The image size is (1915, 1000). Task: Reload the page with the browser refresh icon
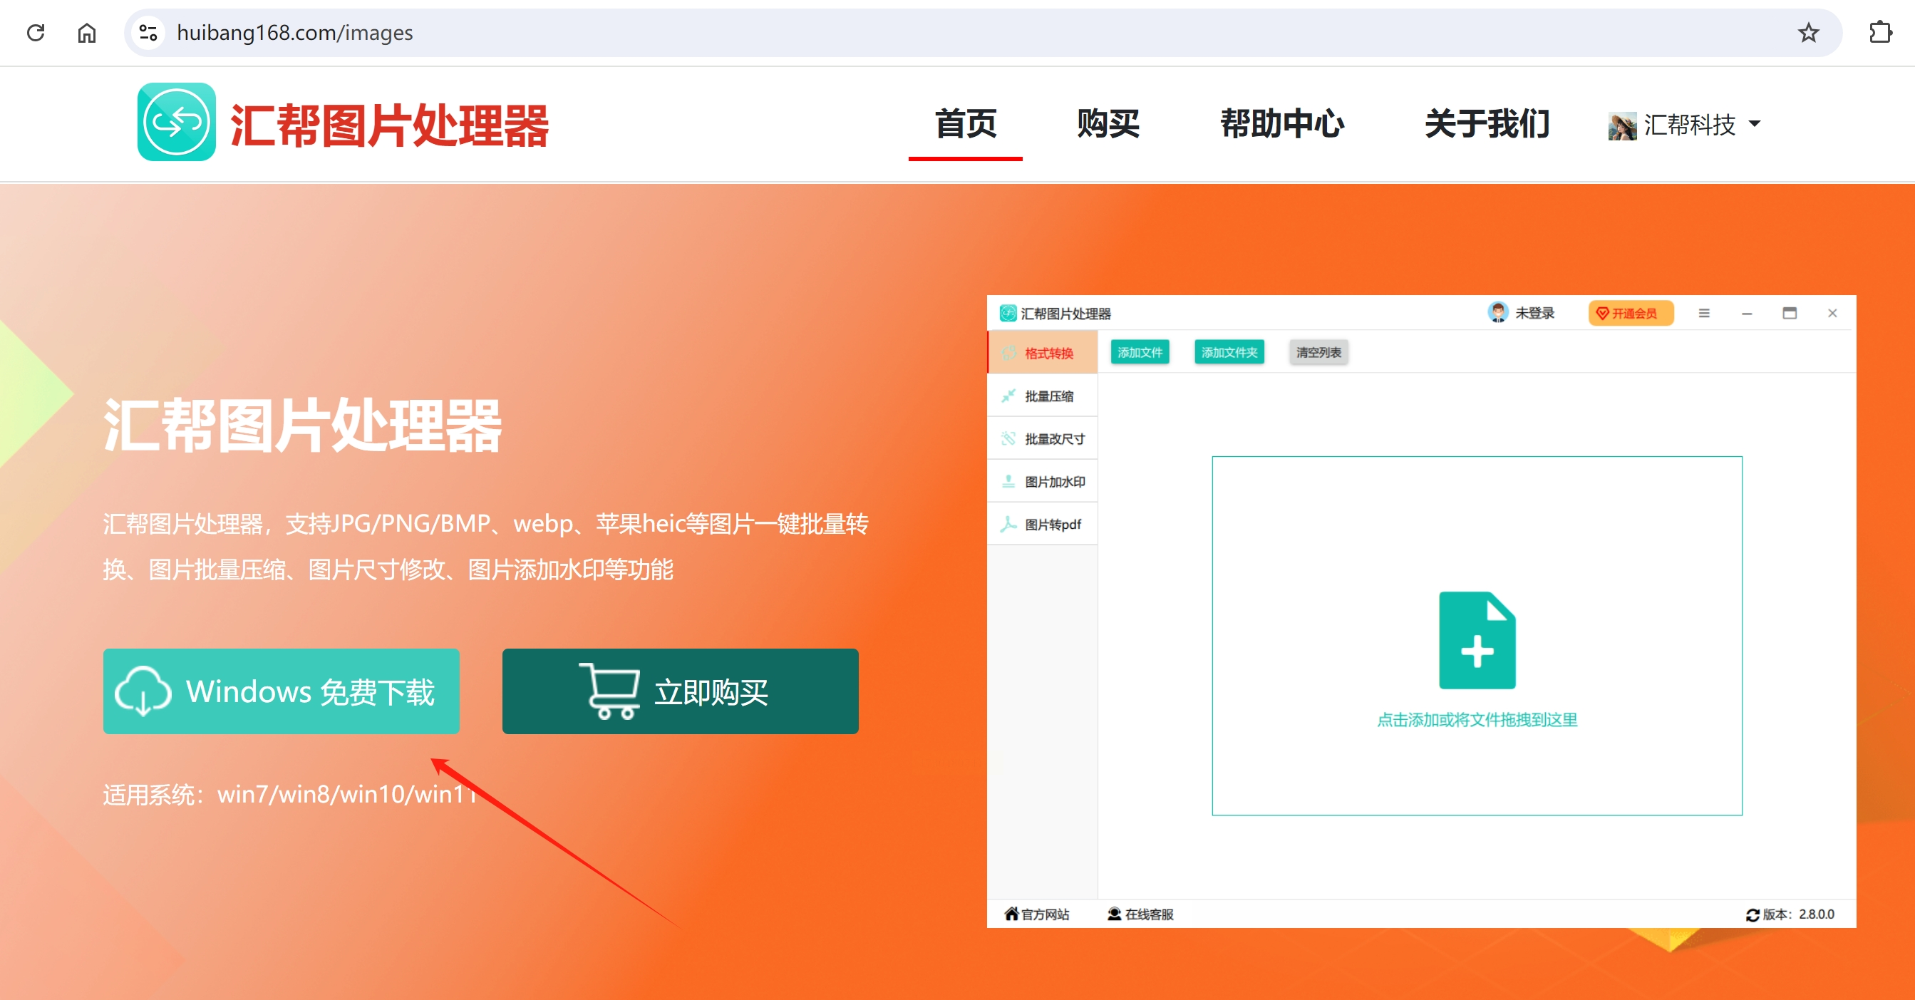36,33
